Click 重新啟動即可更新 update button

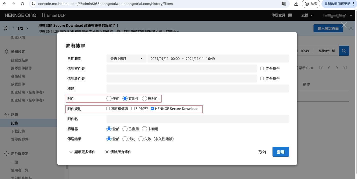pyautogui.click(x=337, y=4)
